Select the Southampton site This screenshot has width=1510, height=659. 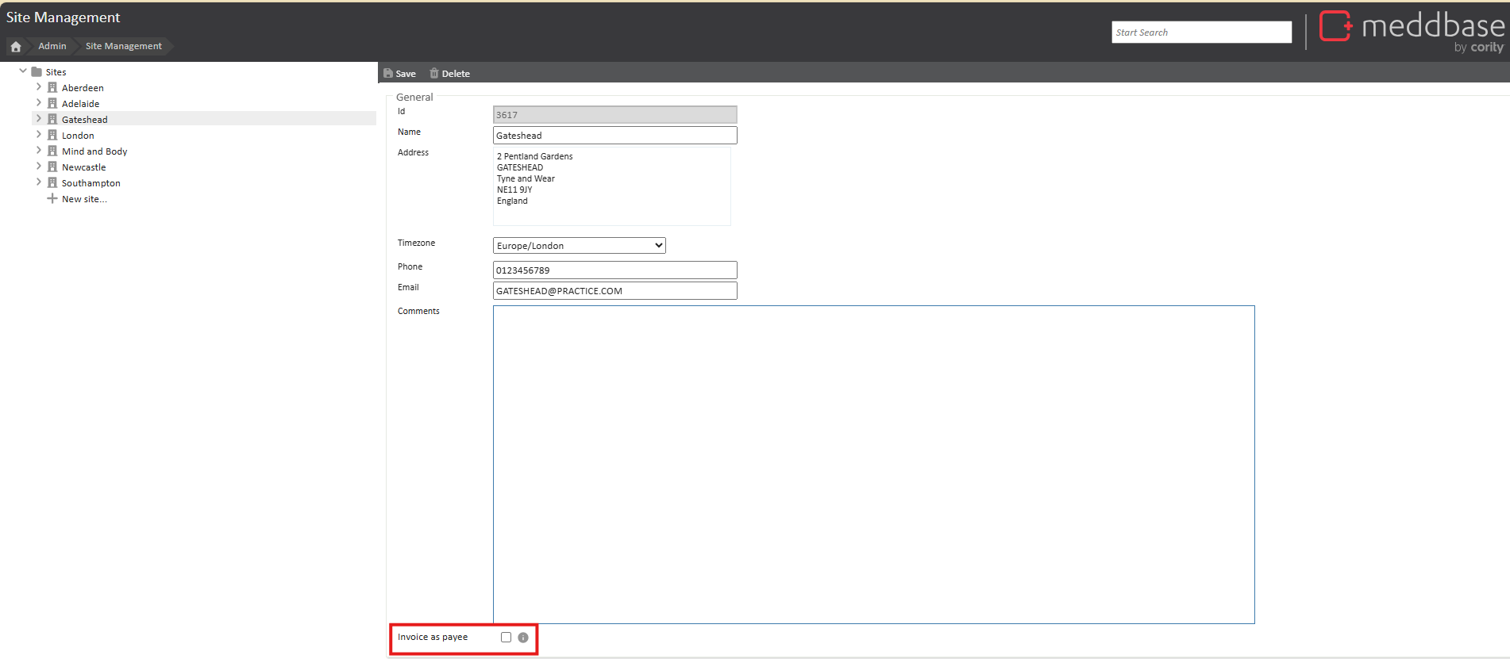click(x=91, y=183)
